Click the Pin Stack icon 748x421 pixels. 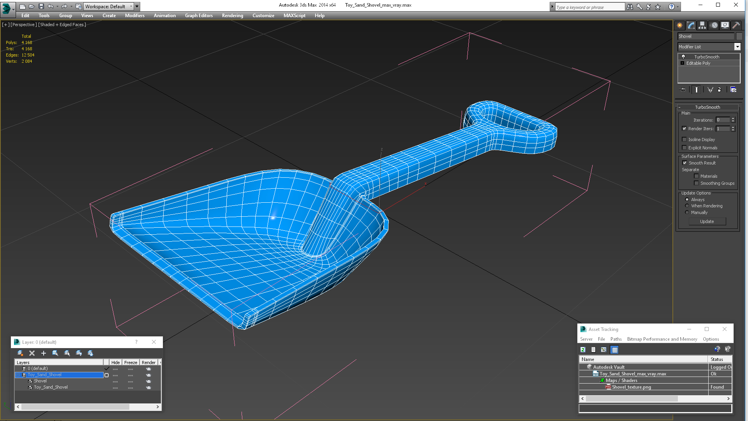tap(683, 90)
